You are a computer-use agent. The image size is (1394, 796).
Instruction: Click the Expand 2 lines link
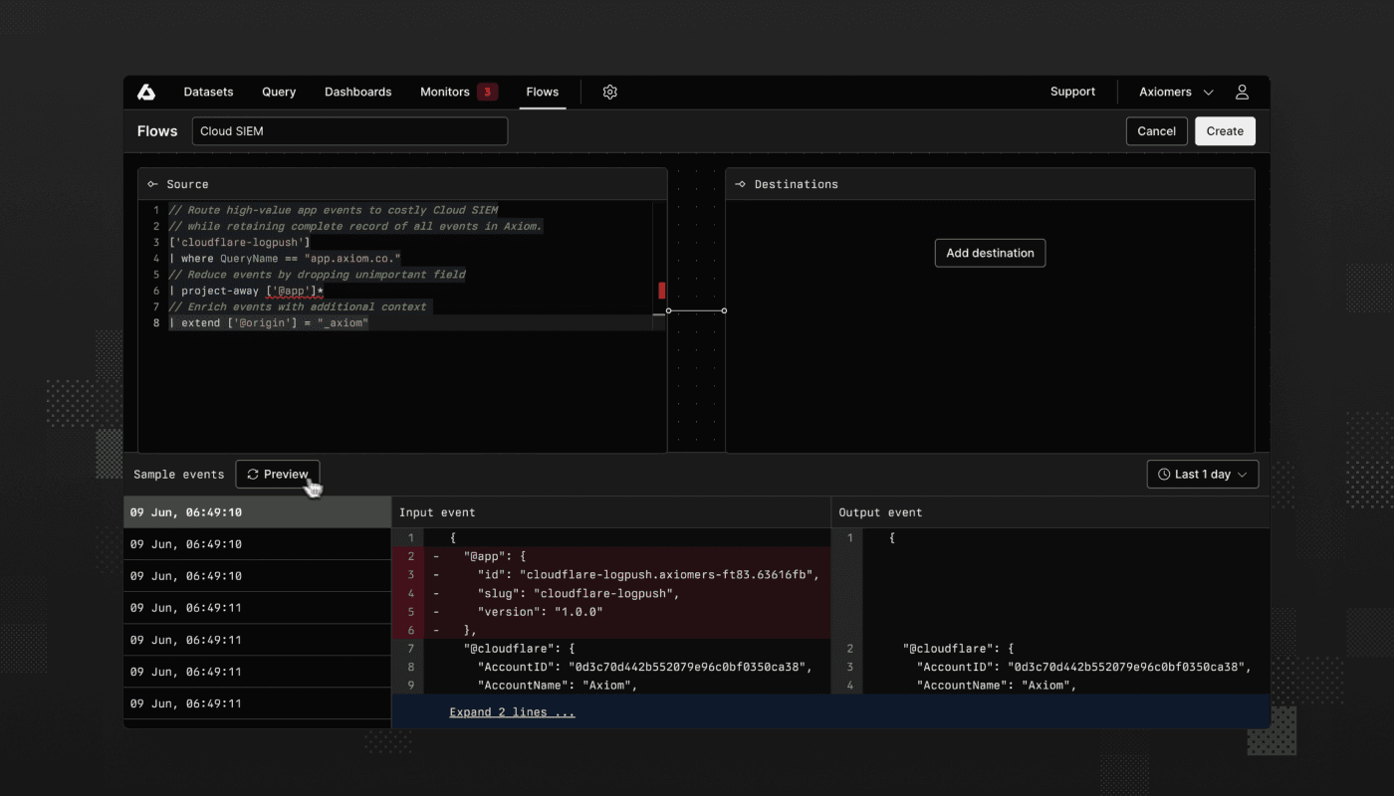pos(512,712)
